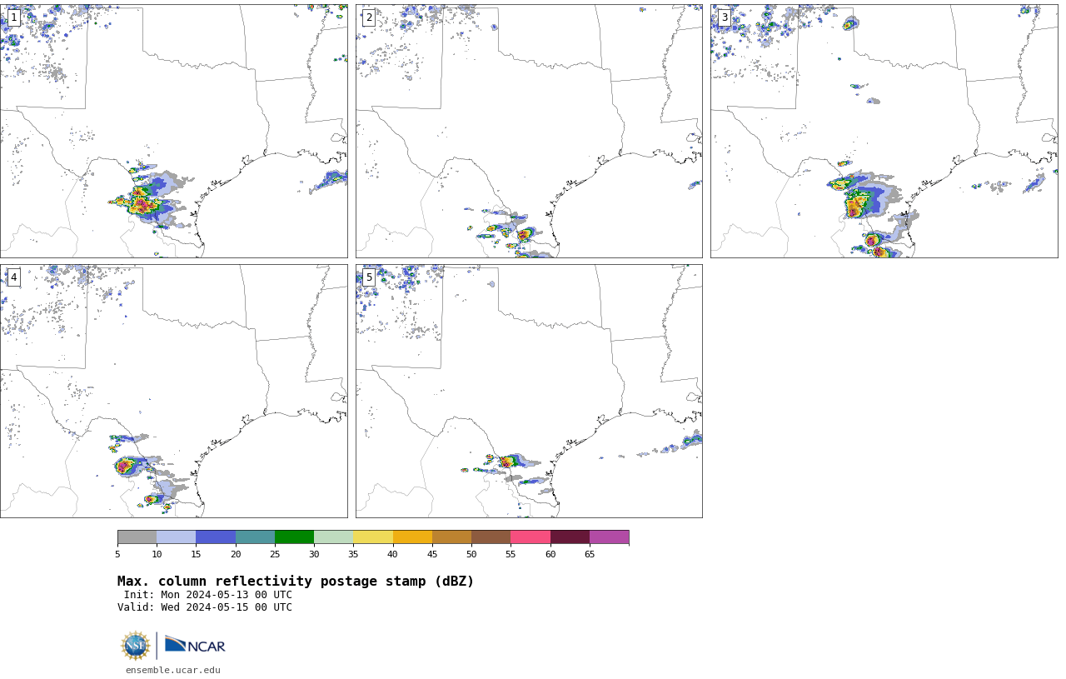The image size is (1066, 679).
Task: Click the ensemble.ucar.edu text
Action: coord(173,670)
